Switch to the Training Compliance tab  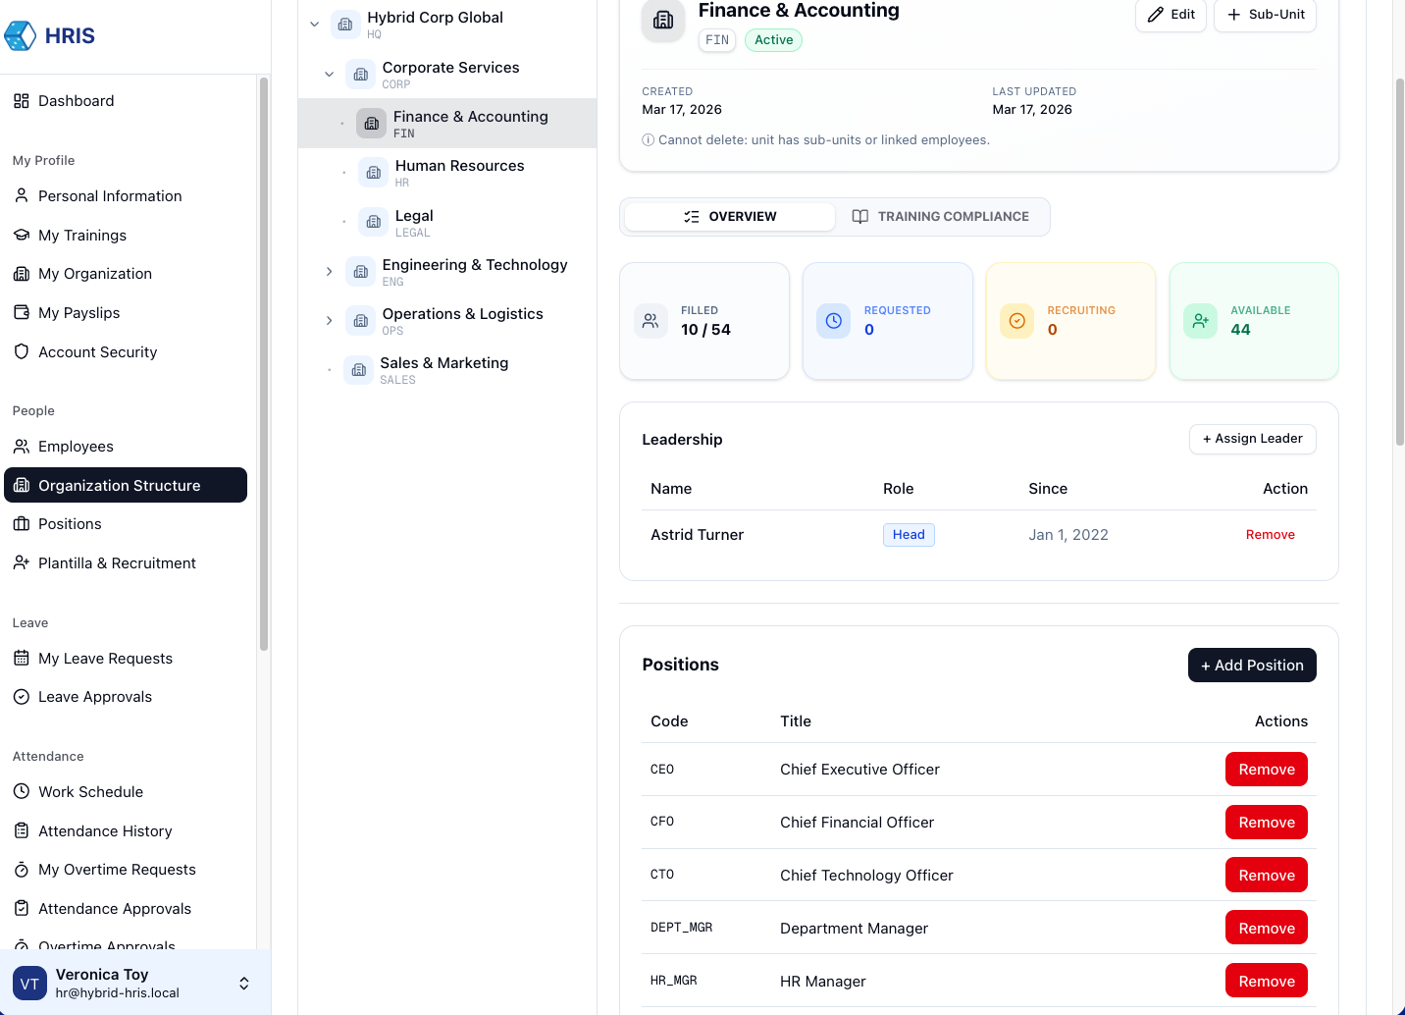coord(941,217)
